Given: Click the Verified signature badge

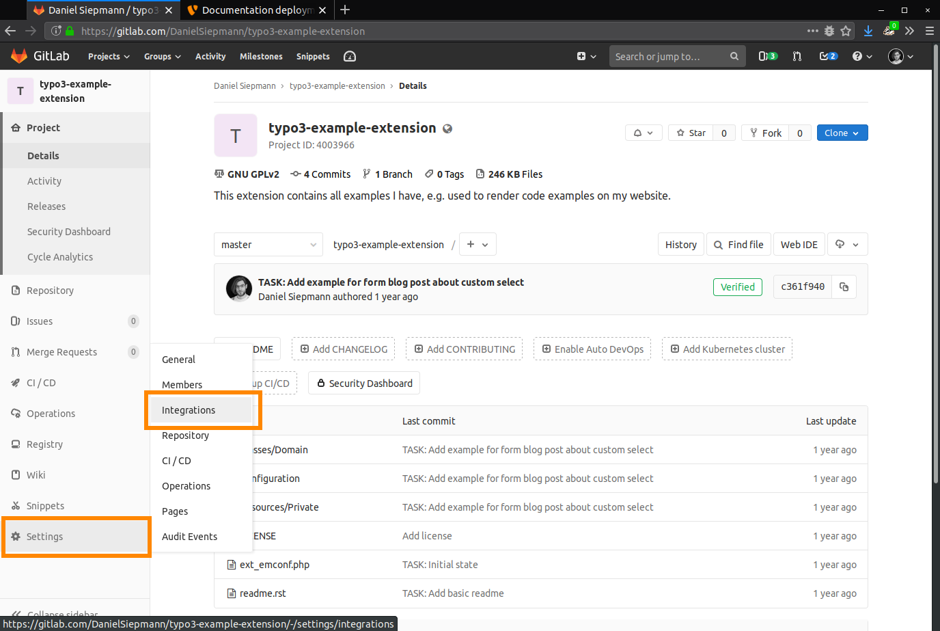Looking at the screenshot, I should coord(738,286).
